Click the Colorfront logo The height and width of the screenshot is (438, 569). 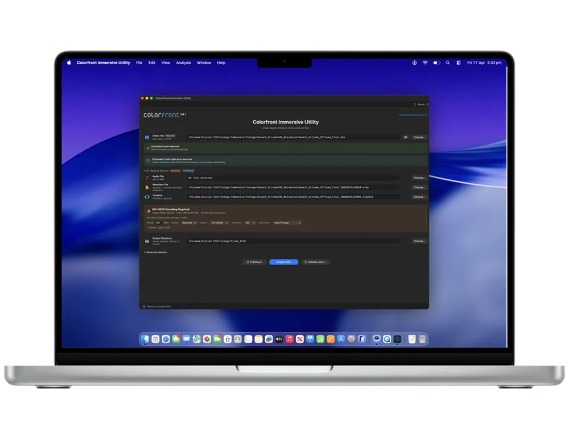(x=164, y=115)
